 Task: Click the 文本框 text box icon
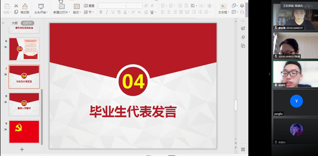pyautogui.click(x=223, y=6)
